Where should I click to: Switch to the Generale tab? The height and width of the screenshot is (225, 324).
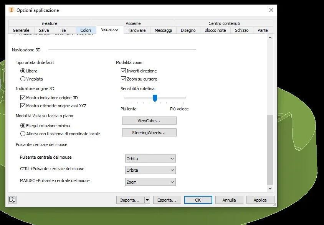[x=21, y=30]
